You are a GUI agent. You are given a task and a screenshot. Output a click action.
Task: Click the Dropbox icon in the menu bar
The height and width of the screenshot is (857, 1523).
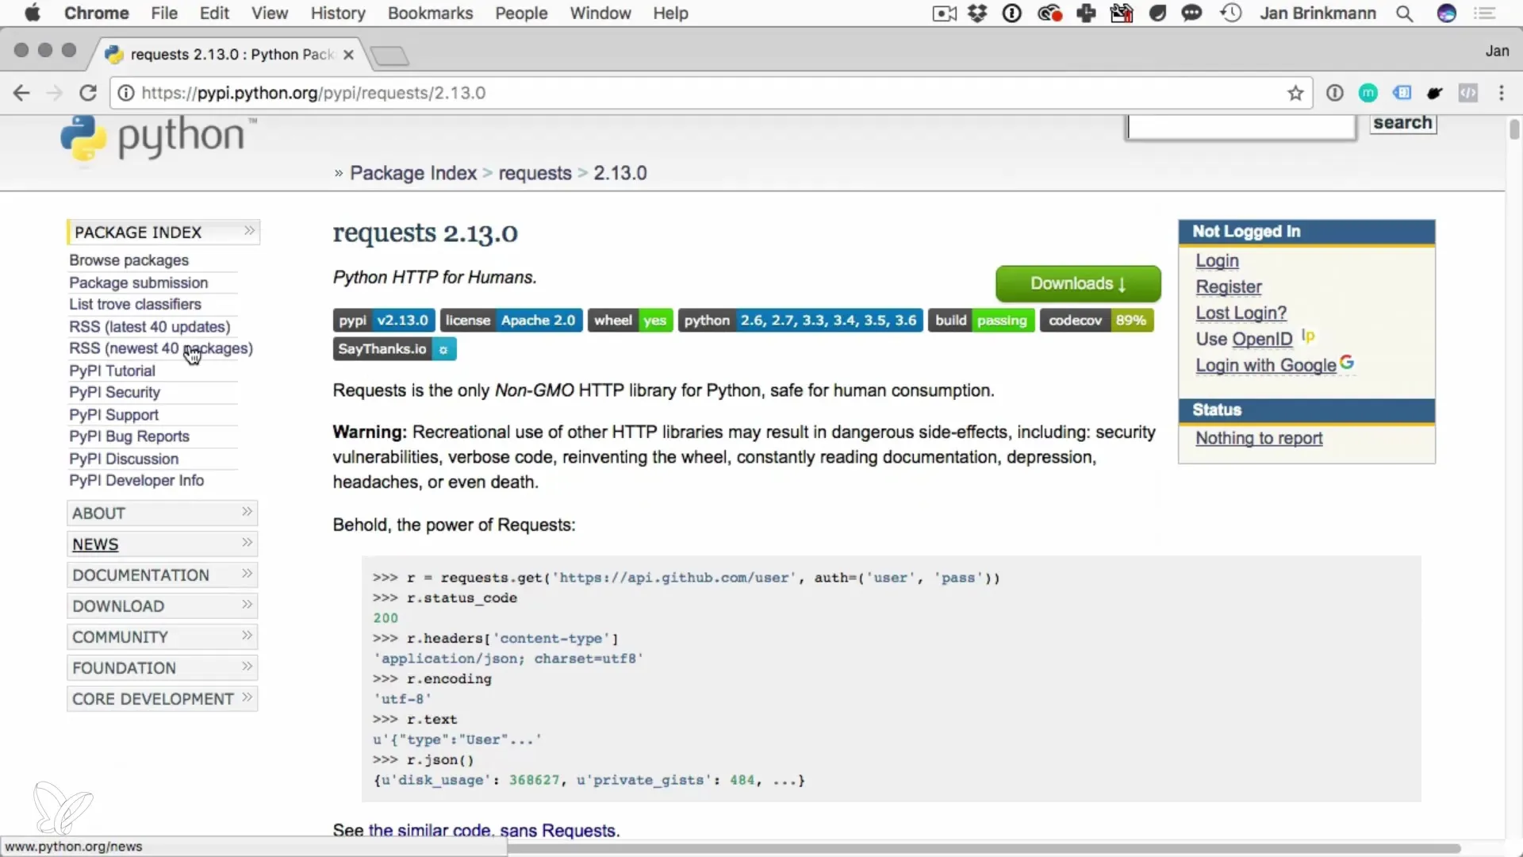tap(977, 13)
